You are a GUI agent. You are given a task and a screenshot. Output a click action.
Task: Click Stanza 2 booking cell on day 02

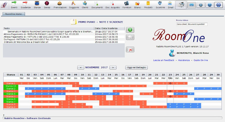pyautogui.click(x=28, y=89)
